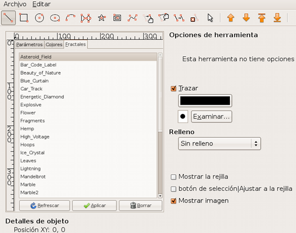This screenshot has width=296, height=233.
Task: Click the fractal list scroll-down arrow
Action: click(x=160, y=196)
